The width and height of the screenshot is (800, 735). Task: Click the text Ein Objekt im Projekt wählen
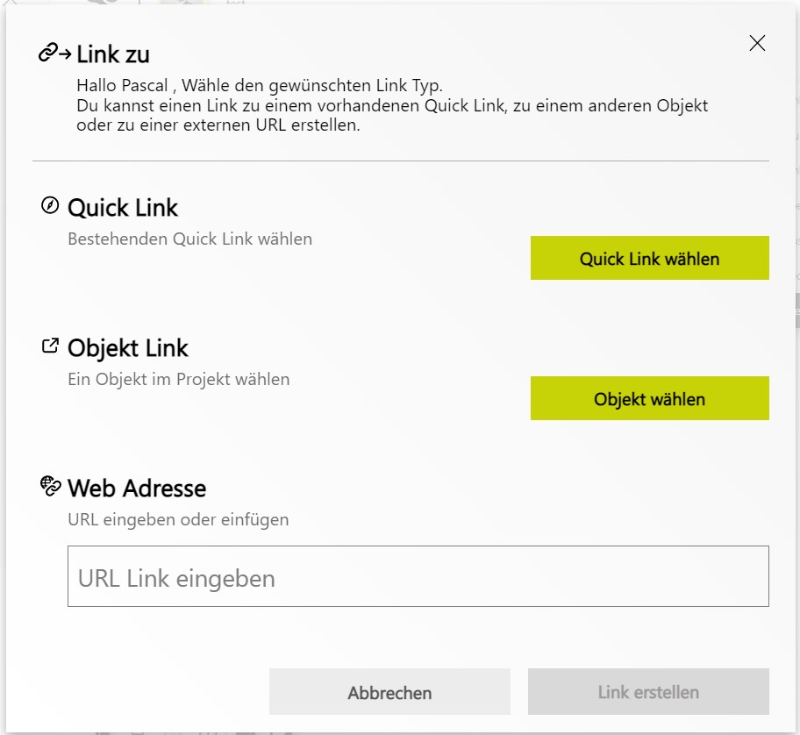pyautogui.click(x=178, y=380)
